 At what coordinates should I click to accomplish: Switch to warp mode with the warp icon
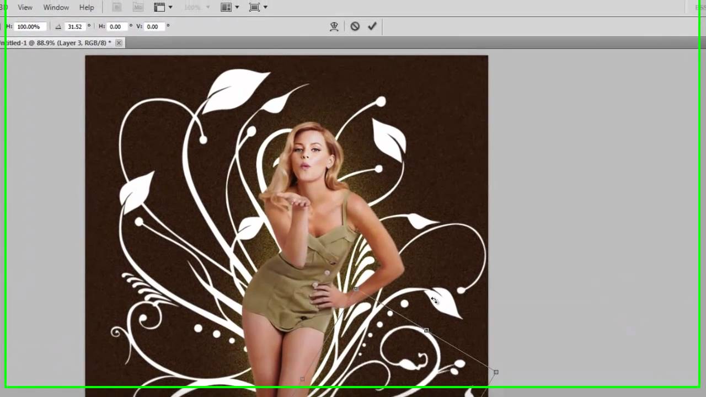point(334,26)
